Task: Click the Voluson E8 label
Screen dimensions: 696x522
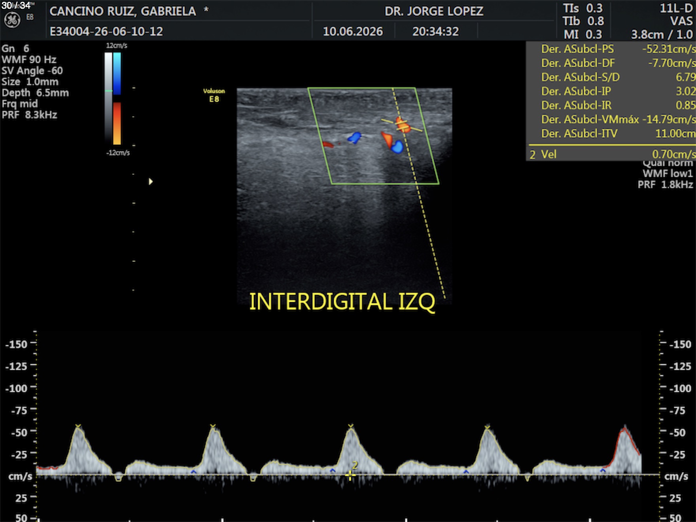Action: point(214,95)
